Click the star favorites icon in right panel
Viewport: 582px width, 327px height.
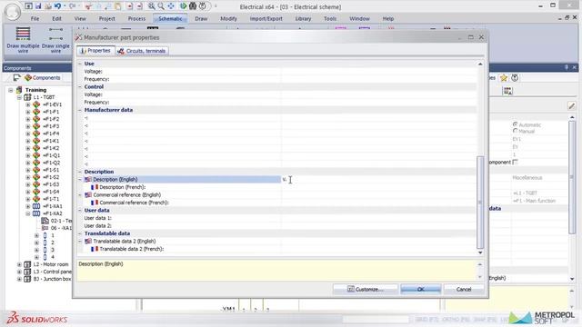504,78
